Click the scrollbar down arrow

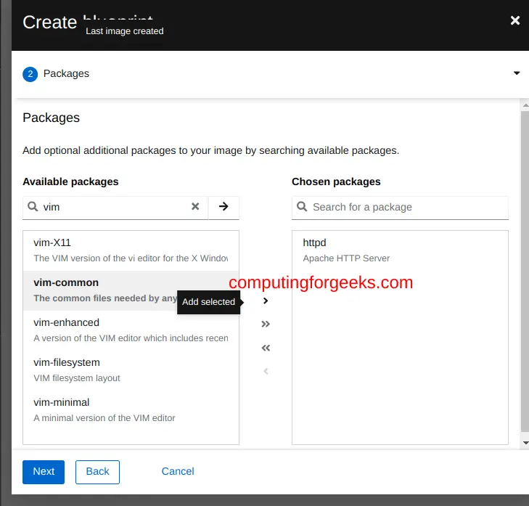[525, 443]
